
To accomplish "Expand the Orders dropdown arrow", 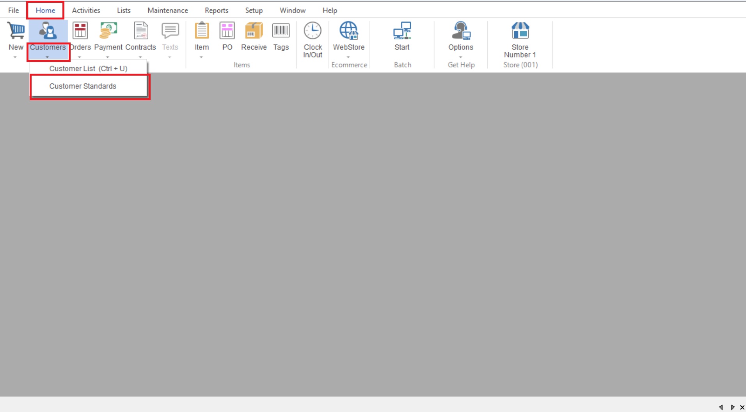I will point(80,57).
